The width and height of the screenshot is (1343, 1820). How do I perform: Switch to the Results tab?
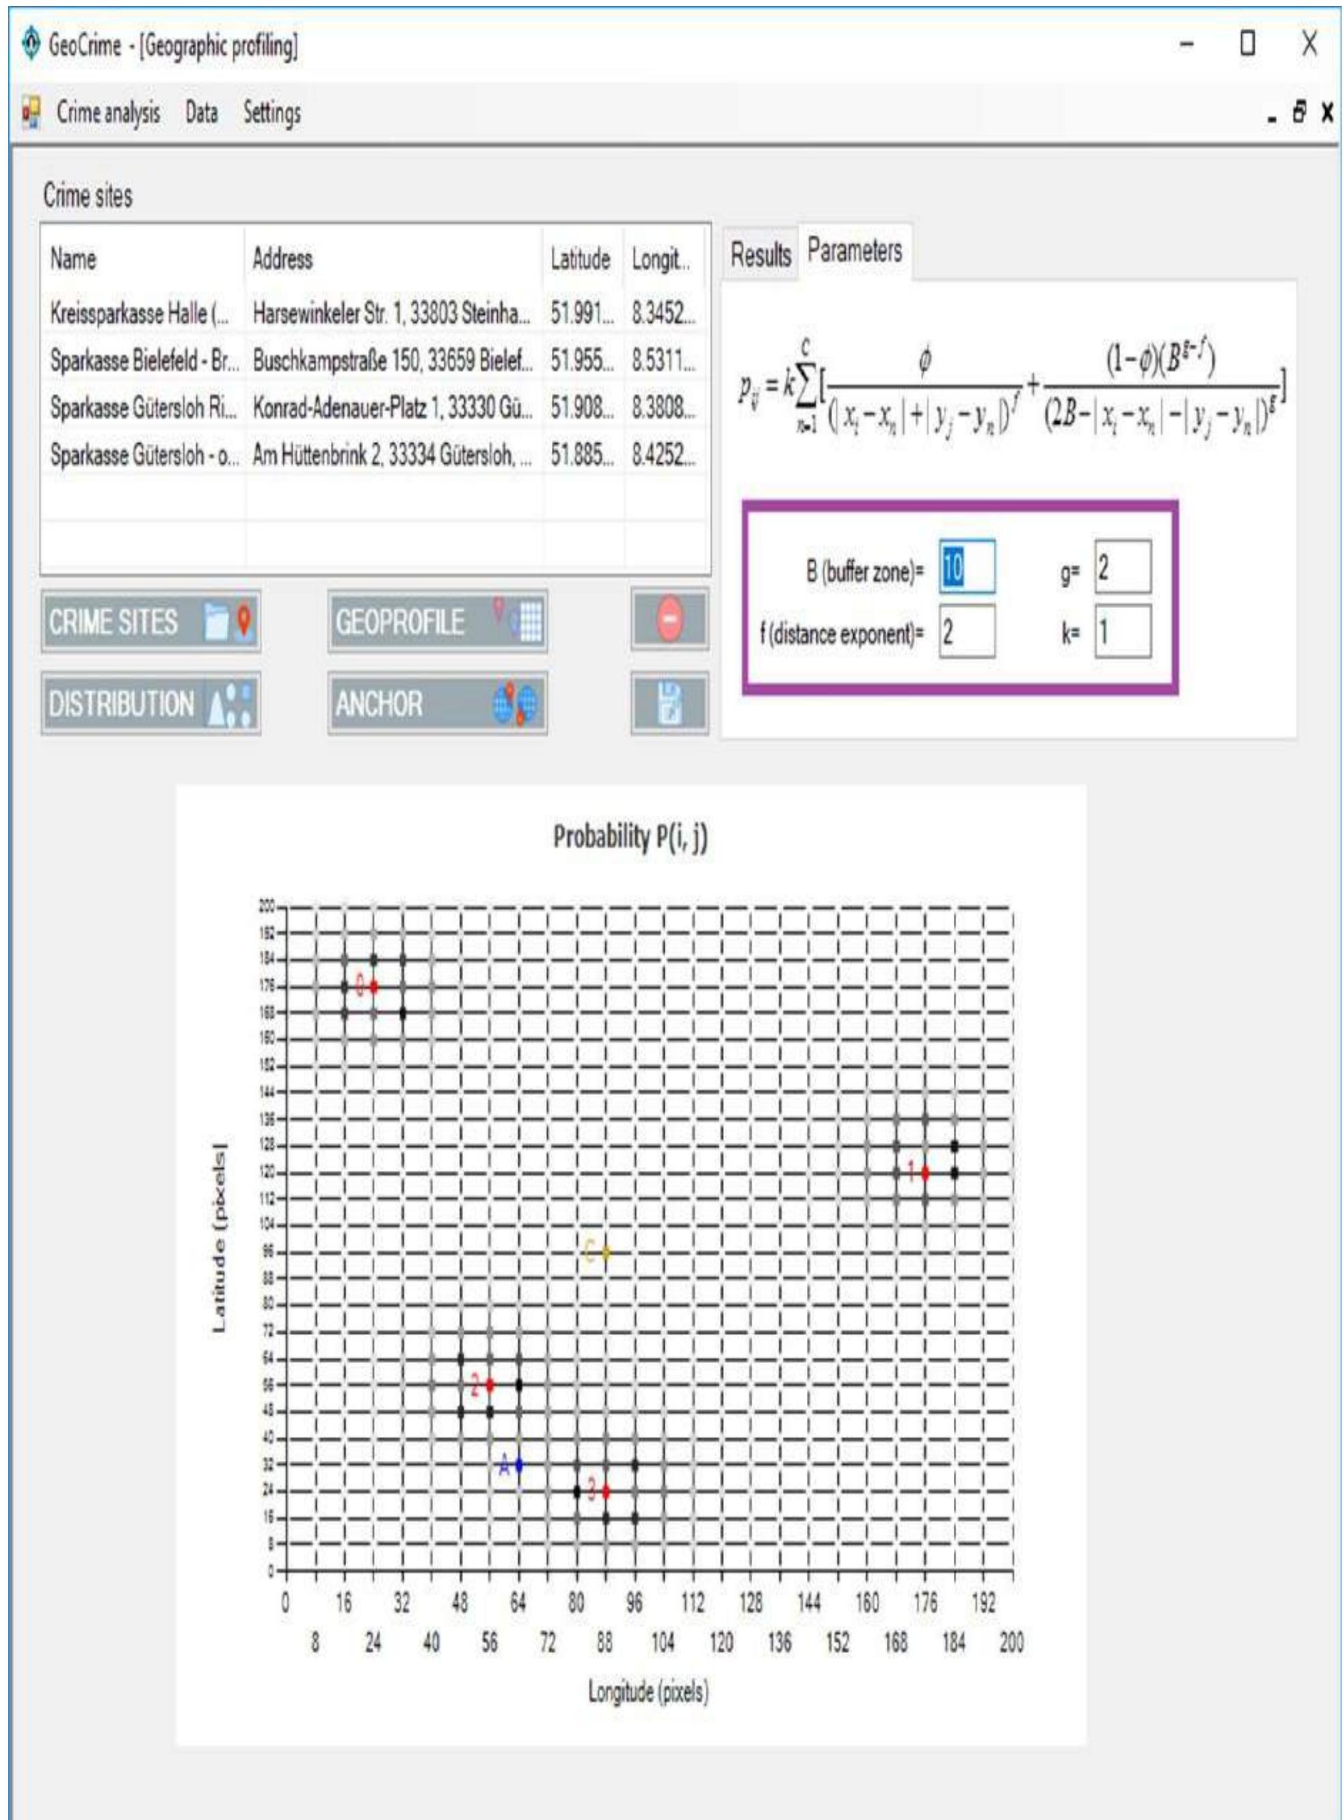tap(760, 254)
